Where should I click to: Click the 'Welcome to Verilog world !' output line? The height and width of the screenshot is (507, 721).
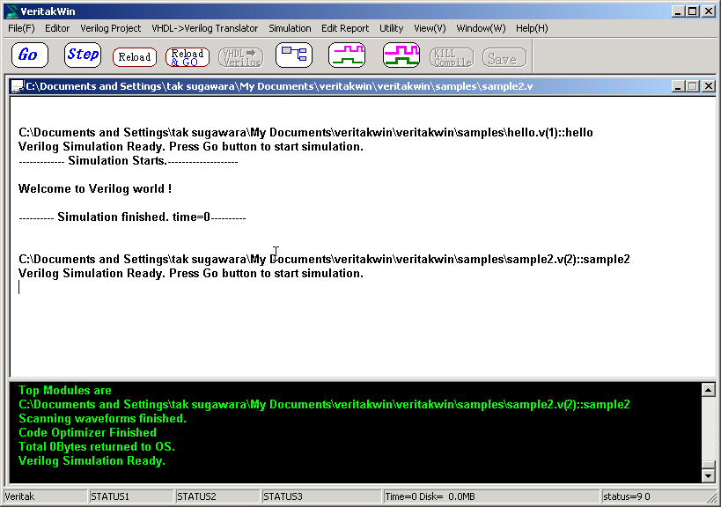[x=95, y=189]
